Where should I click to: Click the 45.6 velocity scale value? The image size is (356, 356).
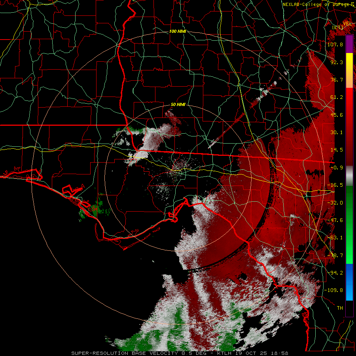point(337,115)
